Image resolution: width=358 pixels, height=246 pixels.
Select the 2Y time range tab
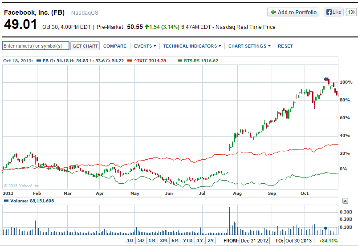(x=211, y=241)
